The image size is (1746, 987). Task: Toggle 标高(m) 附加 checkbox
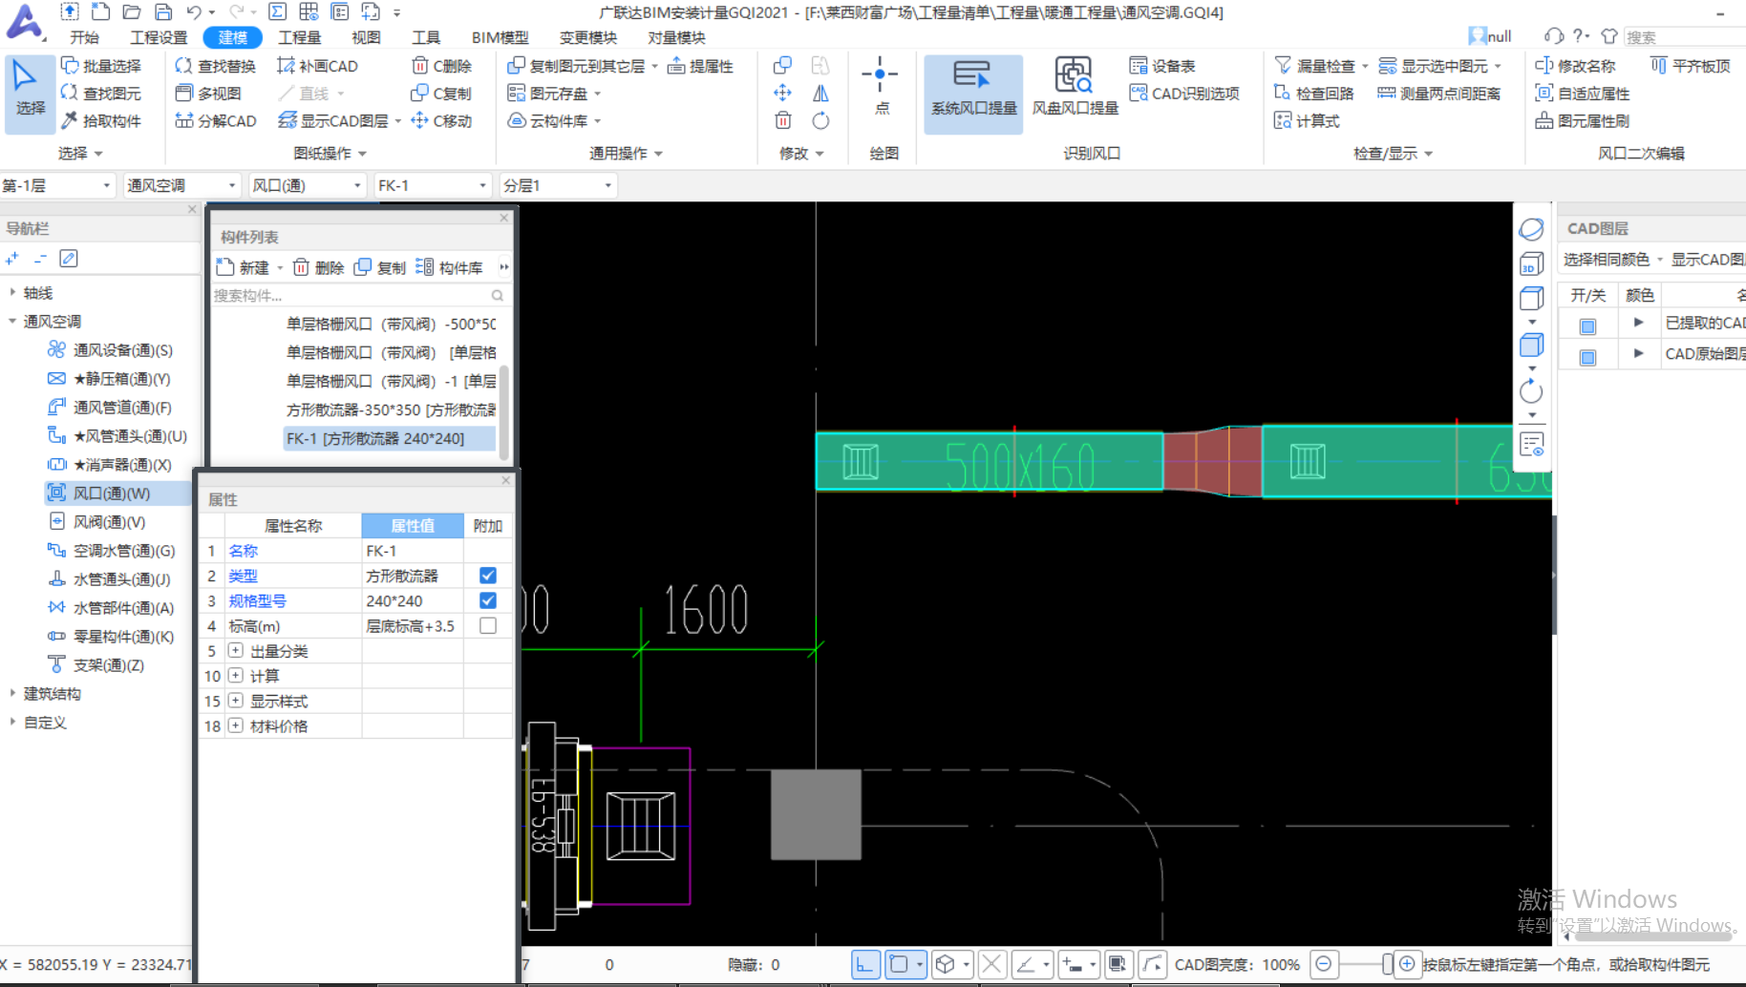pyautogui.click(x=488, y=626)
